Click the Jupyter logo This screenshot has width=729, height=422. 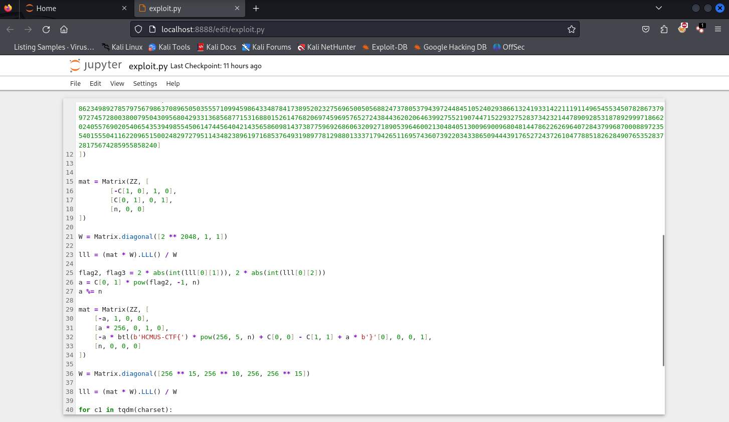point(96,65)
